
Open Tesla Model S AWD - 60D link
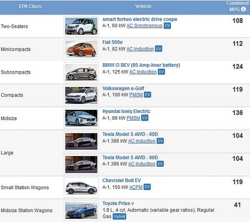click(x=130, y=134)
